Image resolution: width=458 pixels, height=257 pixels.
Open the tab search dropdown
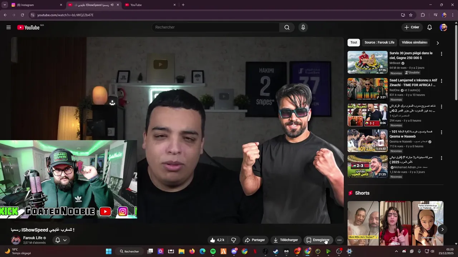tap(5, 5)
